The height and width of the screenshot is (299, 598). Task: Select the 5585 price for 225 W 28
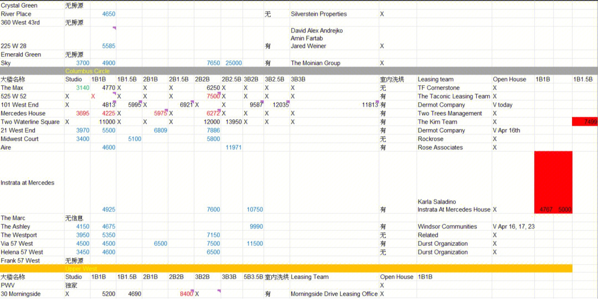pyautogui.click(x=109, y=46)
